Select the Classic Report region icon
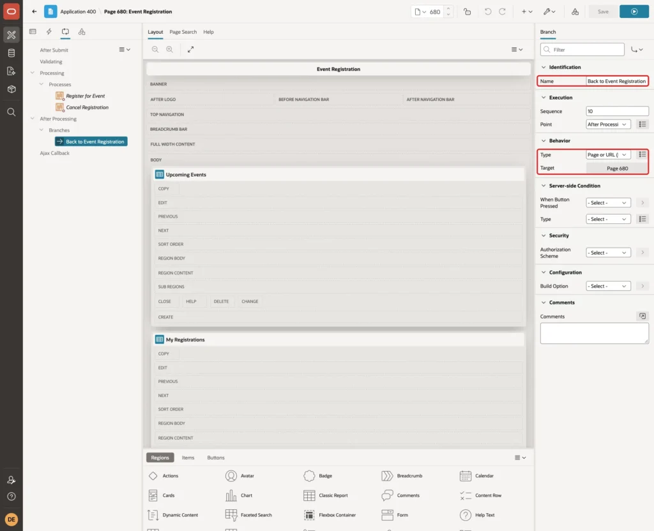The image size is (654, 531). point(309,495)
